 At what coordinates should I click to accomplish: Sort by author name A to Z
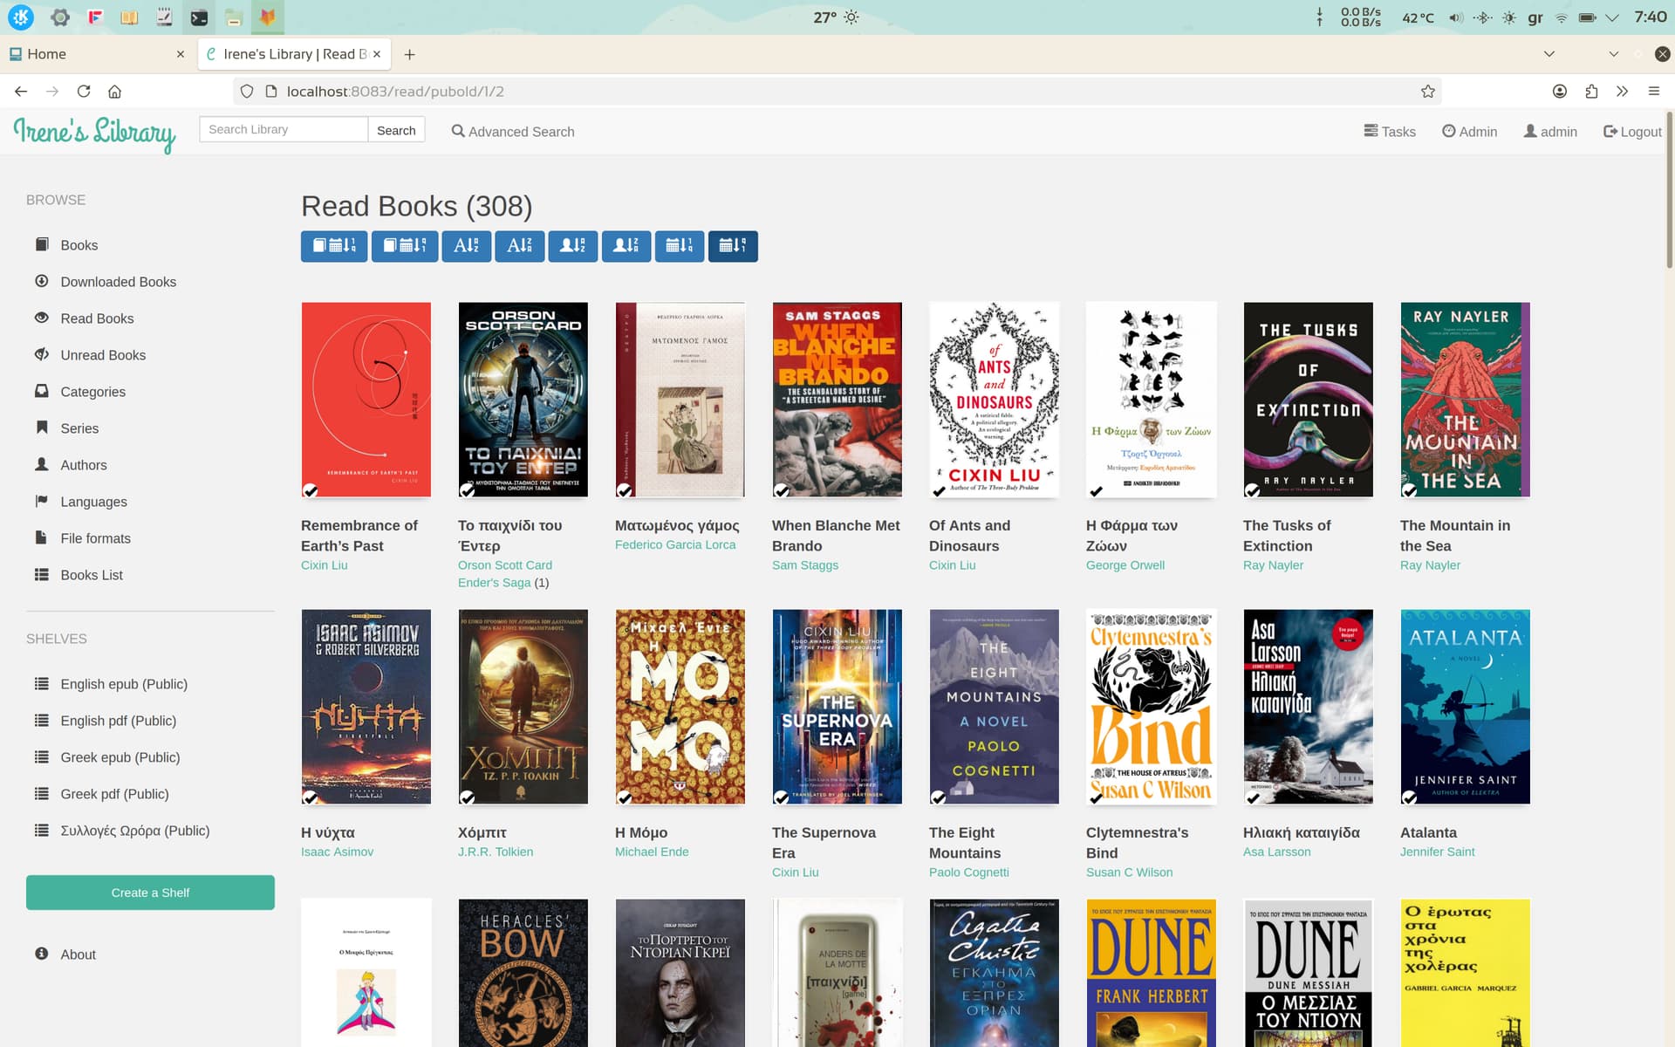tap(573, 246)
